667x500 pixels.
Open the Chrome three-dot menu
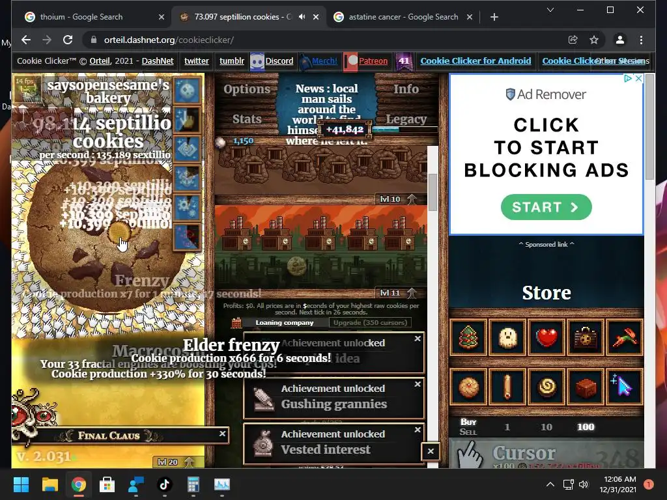(641, 40)
